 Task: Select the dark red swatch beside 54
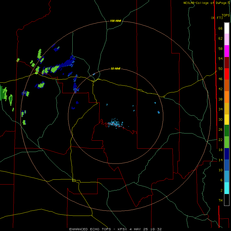click(x=227, y=63)
